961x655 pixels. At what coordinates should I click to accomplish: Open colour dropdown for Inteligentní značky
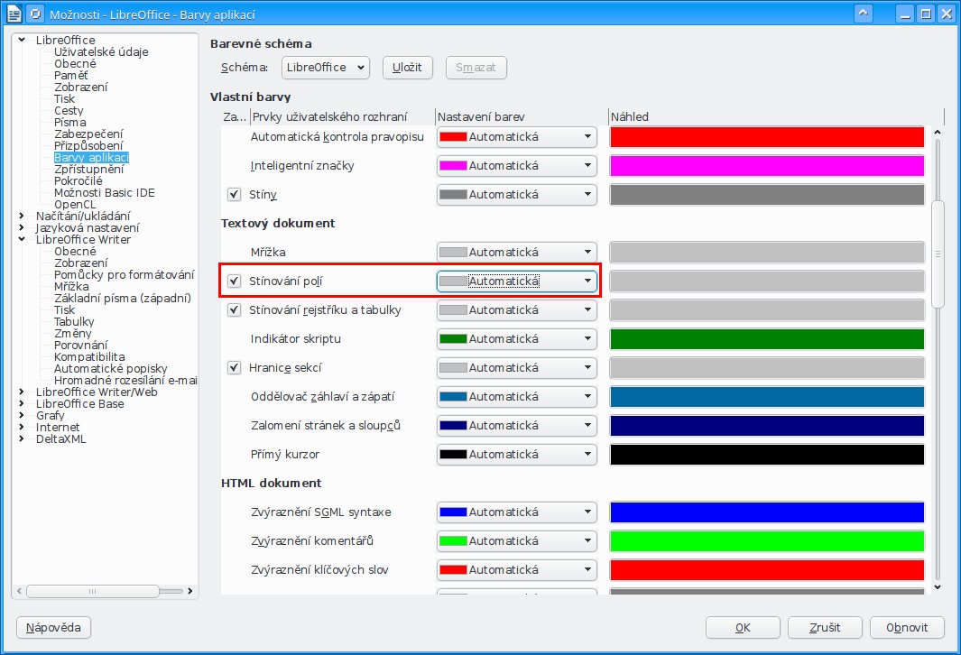pyautogui.click(x=517, y=165)
